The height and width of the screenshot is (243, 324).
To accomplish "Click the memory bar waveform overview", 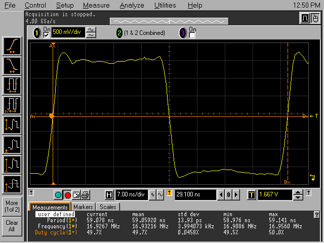I will [x=169, y=21].
